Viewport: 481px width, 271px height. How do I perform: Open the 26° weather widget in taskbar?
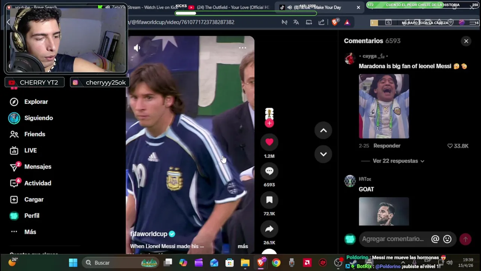(12, 262)
